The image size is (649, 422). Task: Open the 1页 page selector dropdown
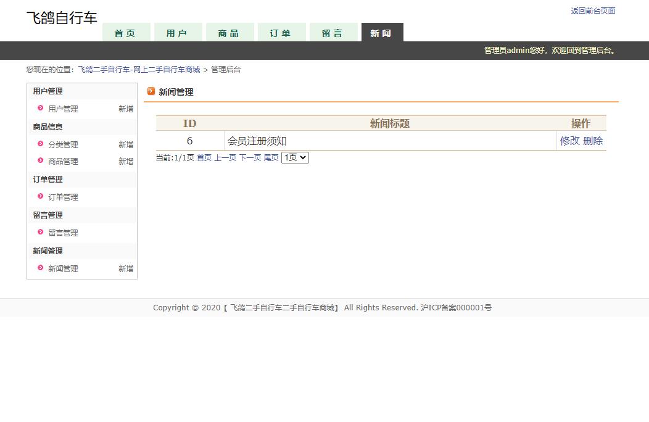click(295, 157)
